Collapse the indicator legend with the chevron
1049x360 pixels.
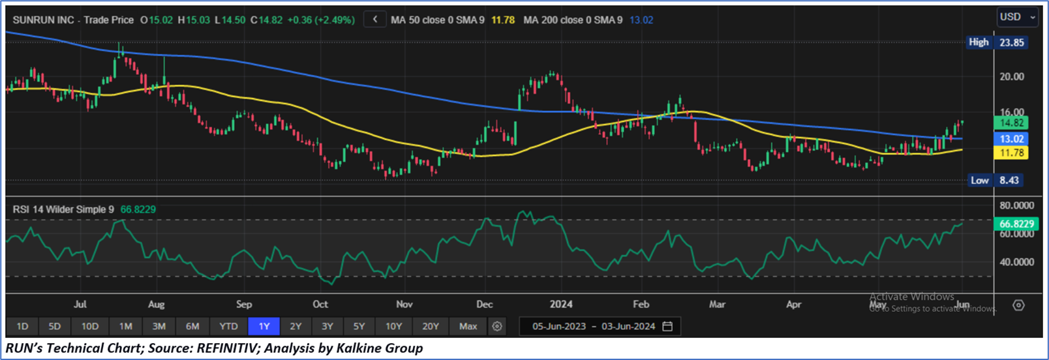tap(374, 20)
